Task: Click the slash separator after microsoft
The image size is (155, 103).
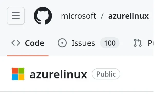Action: coord(102,16)
